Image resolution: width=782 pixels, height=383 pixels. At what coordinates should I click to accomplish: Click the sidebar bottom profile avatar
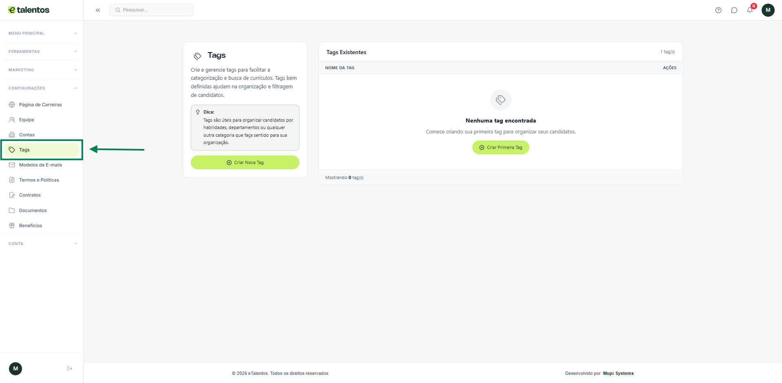[x=15, y=368]
